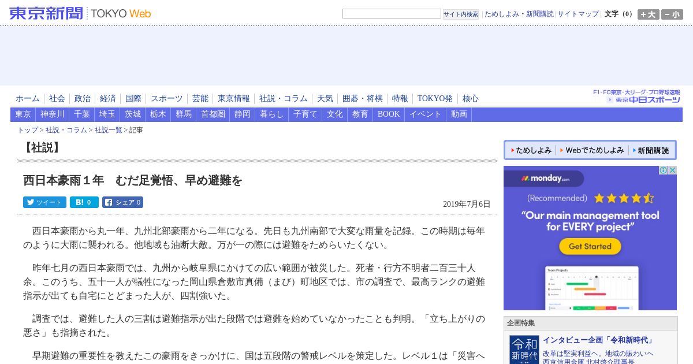The width and height of the screenshot is (693, 364).
Task: Click 新聞購読 in the sidebar box
Action: pyautogui.click(x=651, y=150)
